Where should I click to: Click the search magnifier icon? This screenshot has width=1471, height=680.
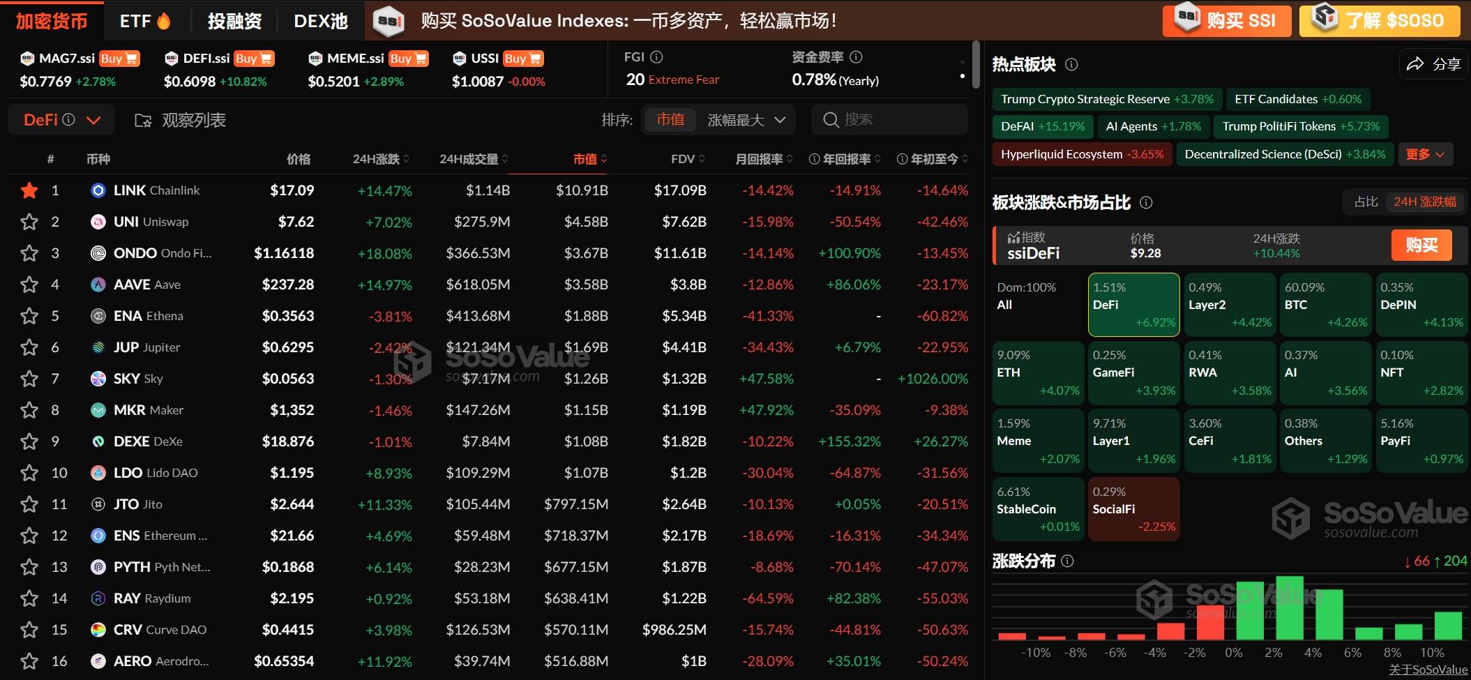[x=831, y=120]
